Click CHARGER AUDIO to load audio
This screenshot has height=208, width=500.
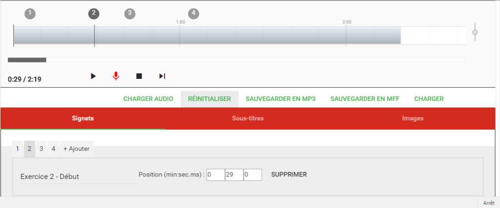[148, 99]
